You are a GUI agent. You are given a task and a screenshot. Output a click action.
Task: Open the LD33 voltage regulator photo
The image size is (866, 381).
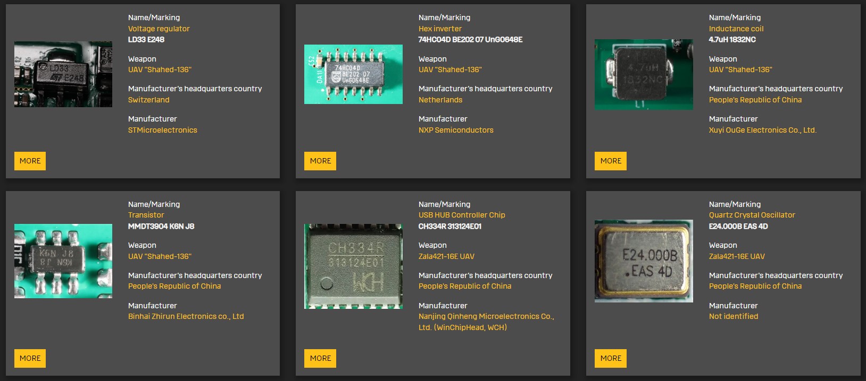tap(63, 74)
